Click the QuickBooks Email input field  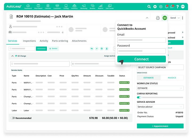coord(141,40)
